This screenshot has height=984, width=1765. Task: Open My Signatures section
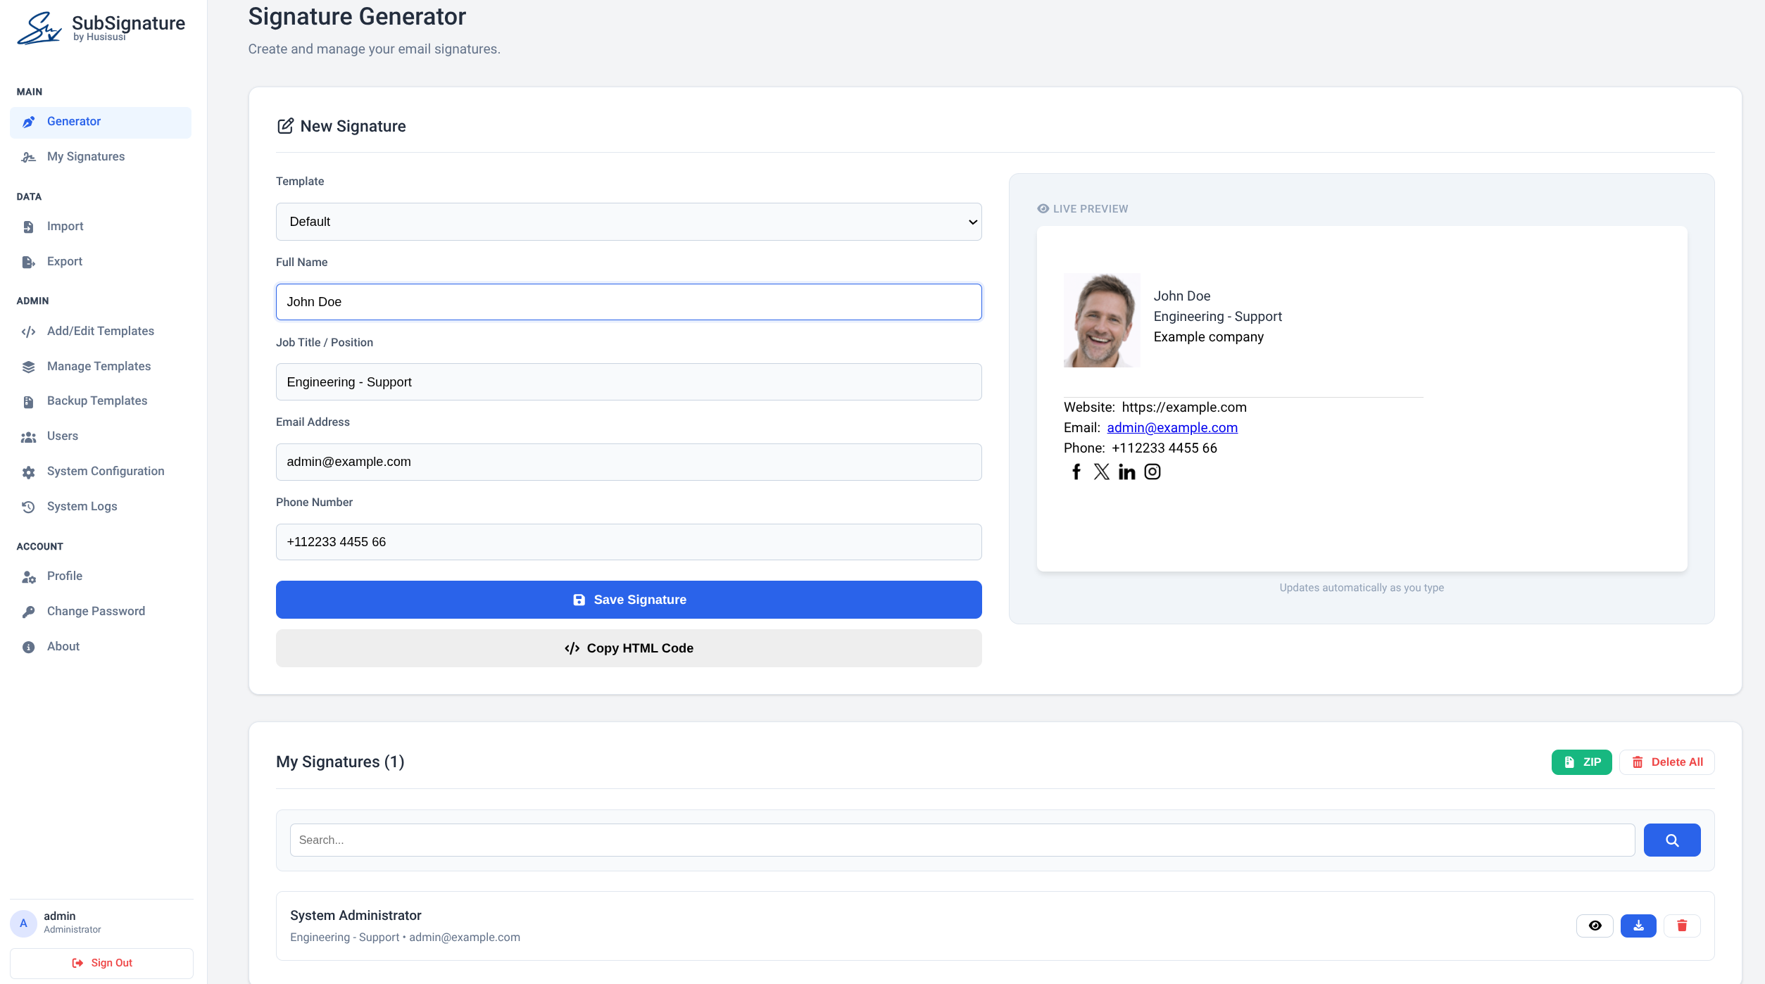point(85,156)
